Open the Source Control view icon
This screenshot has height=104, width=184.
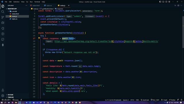point(3,17)
